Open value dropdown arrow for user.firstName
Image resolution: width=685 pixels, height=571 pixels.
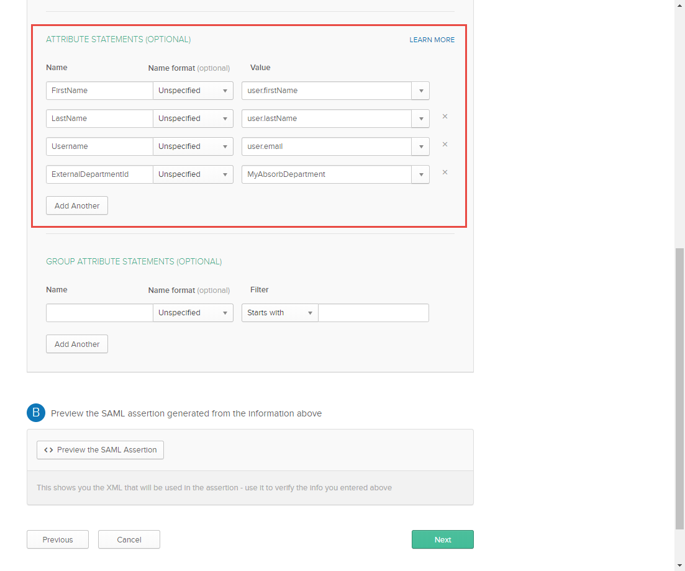pos(420,91)
